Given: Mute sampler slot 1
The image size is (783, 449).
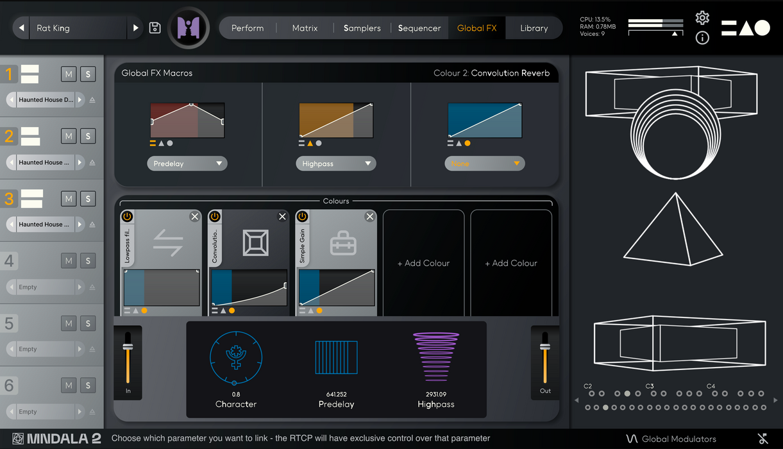Looking at the screenshot, I should [69, 74].
